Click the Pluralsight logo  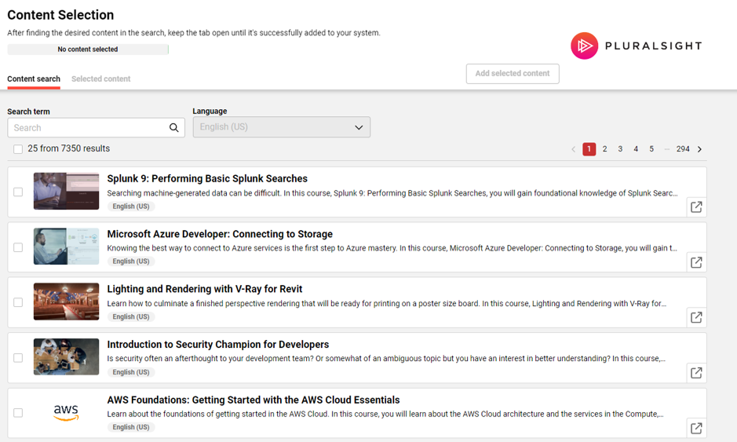(636, 46)
